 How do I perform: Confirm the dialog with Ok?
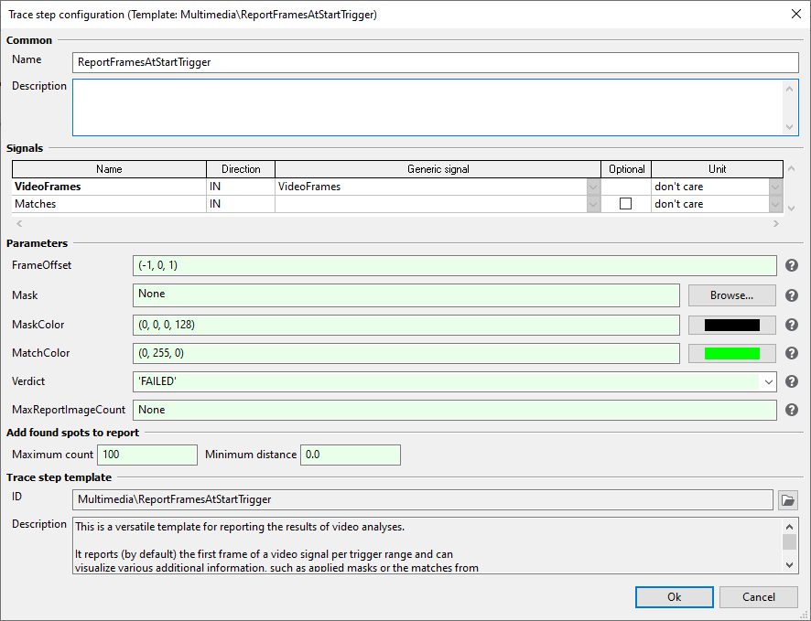point(675,597)
